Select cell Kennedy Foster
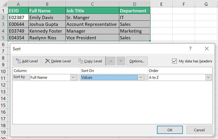218x139 pixels. coord(47,31)
